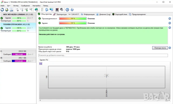This screenshot has height=104, width=173.
Task: Click chart scrollbar left arrow
Action: coord(40,100)
